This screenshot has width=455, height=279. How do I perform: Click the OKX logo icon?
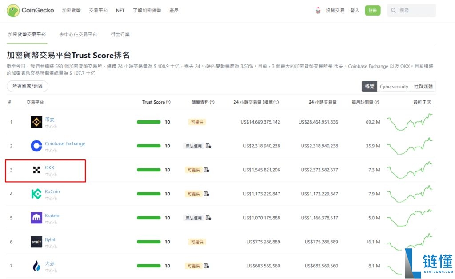pyautogui.click(x=36, y=170)
